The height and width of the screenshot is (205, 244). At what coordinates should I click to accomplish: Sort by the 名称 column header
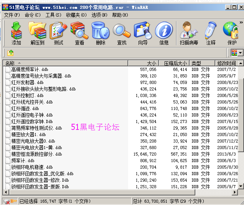pyautogui.click(x=66, y=63)
